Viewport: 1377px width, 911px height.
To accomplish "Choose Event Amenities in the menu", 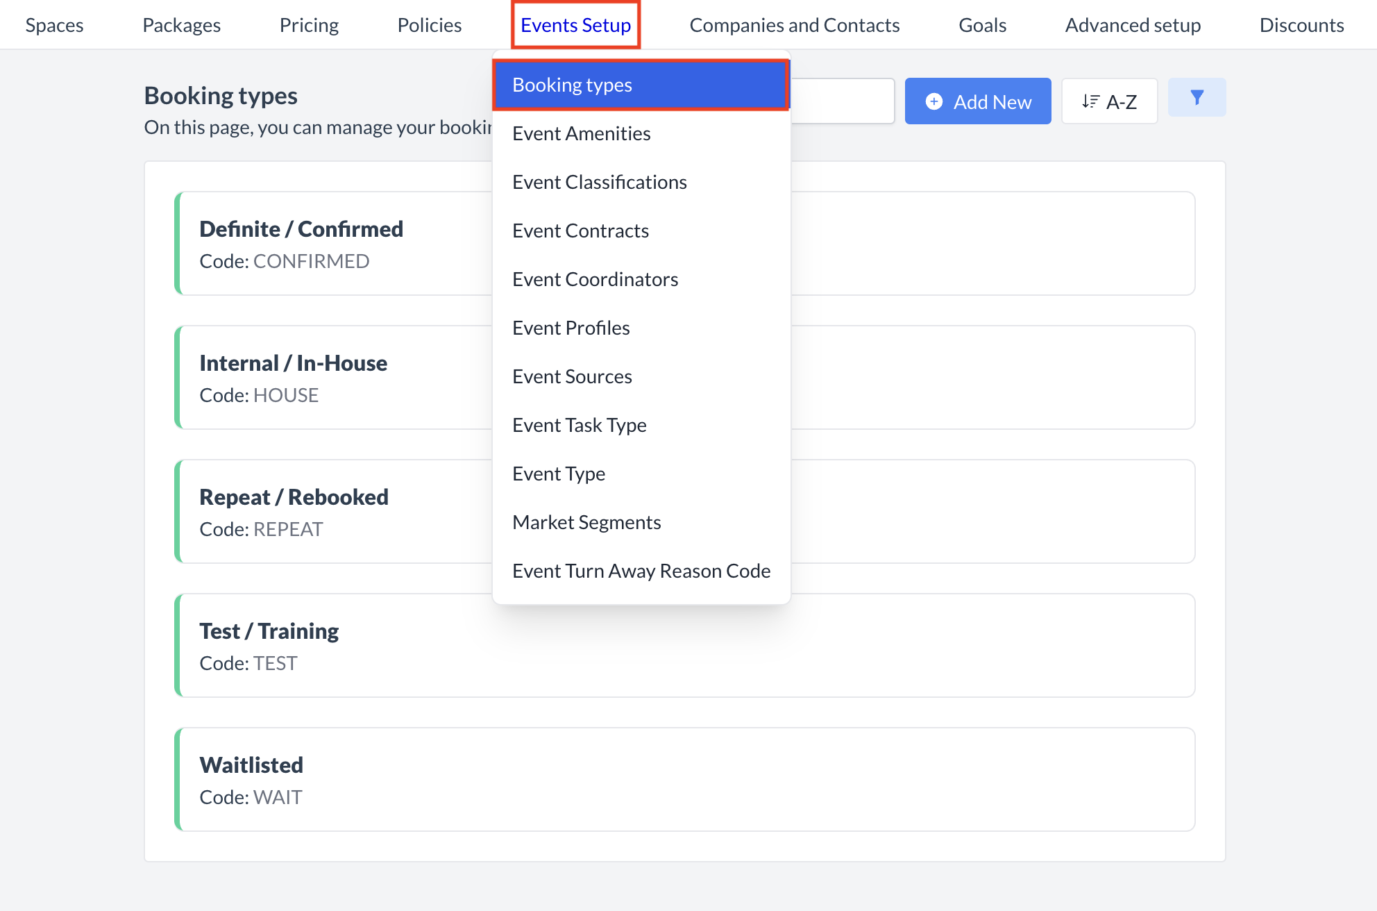I will [x=581, y=133].
